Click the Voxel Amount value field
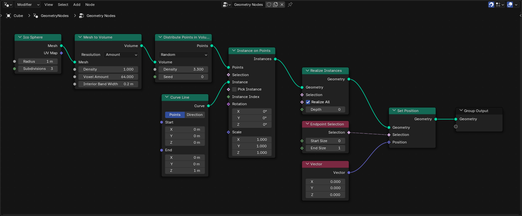The image size is (522, 216). tap(108, 77)
